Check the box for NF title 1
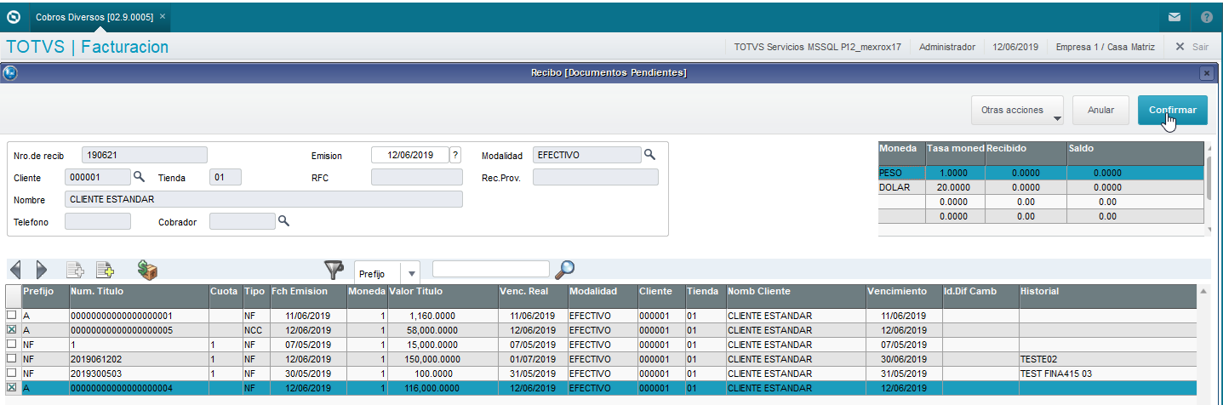Image resolution: width=1223 pixels, height=405 pixels. pyautogui.click(x=11, y=344)
